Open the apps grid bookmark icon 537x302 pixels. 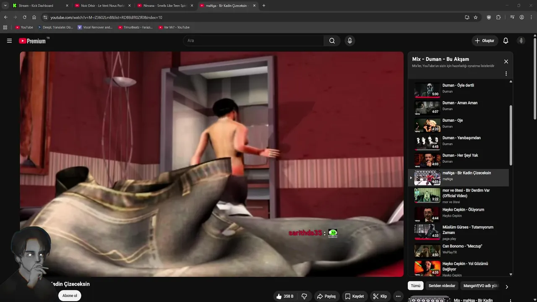5,27
